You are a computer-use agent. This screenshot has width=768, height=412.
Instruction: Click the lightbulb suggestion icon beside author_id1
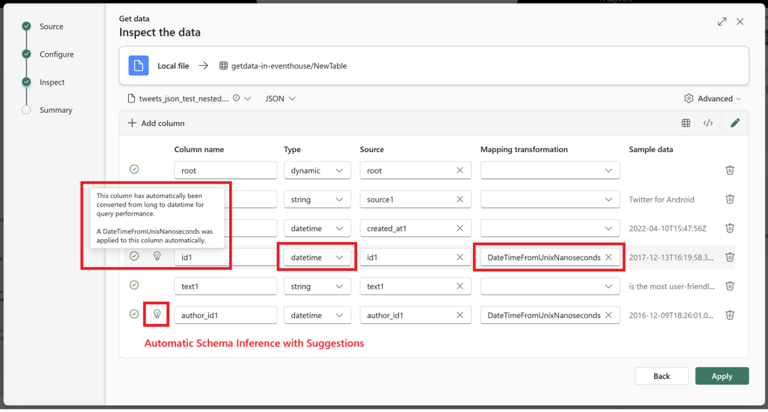click(x=157, y=314)
